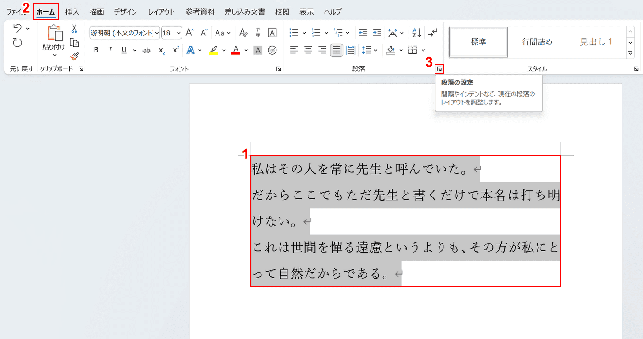The image size is (643, 339).
Task: Click the borders icon
Action: tap(413, 50)
